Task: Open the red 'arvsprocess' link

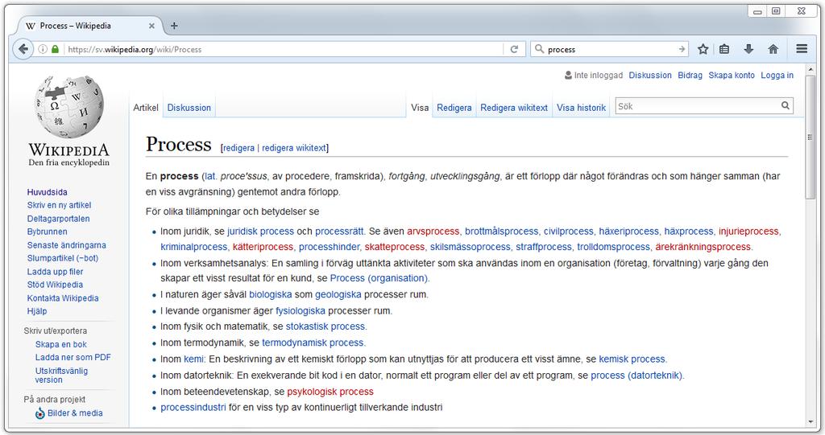Action: pos(433,231)
